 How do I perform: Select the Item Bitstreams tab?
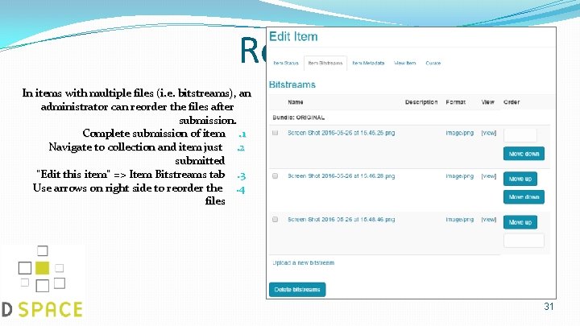pyautogui.click(x=325, y=64)
